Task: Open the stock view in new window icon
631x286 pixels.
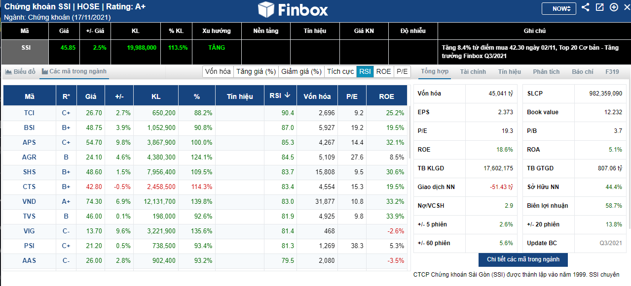Action: pos(599,7)
